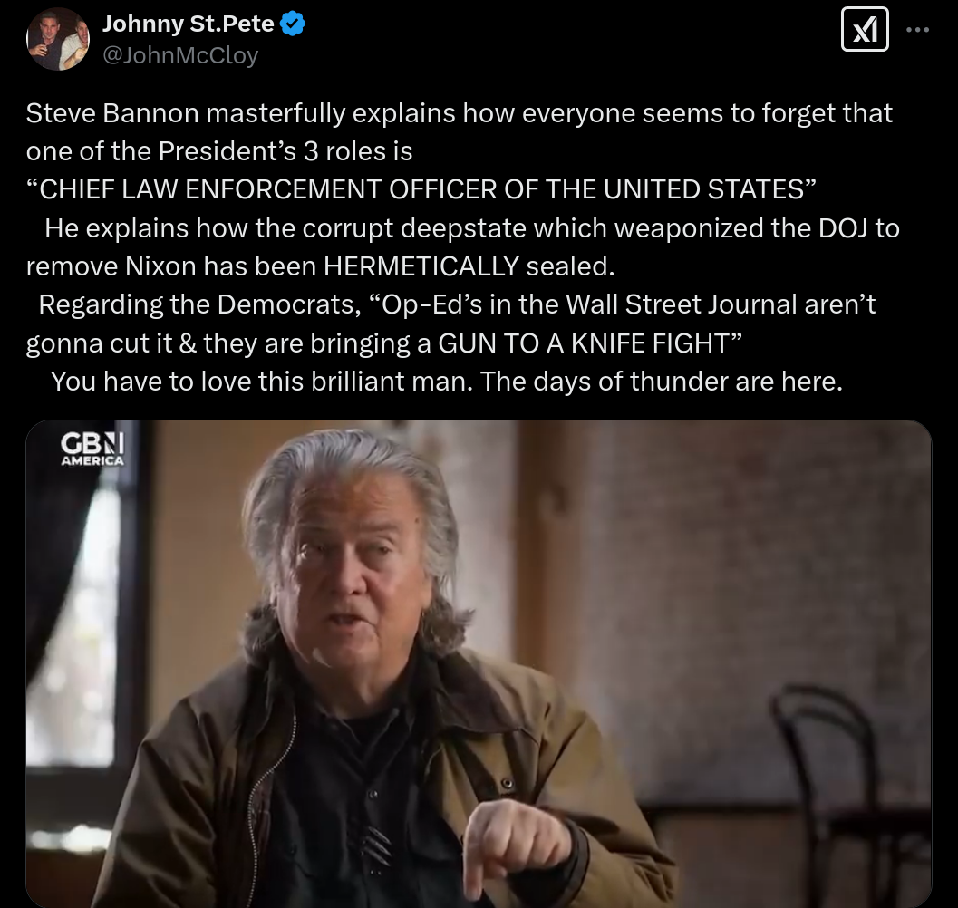Play the embedded GBN America video
The height and width of the screenshot is (908, 958).
479,663
